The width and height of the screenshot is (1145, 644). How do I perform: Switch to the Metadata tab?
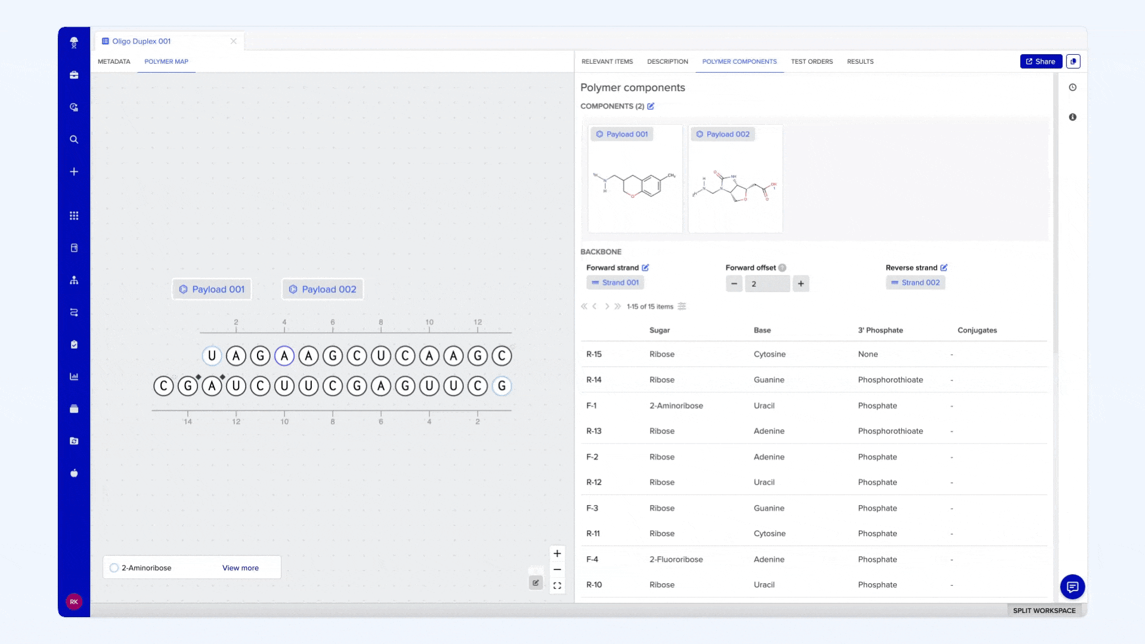[x=114, y=61]
